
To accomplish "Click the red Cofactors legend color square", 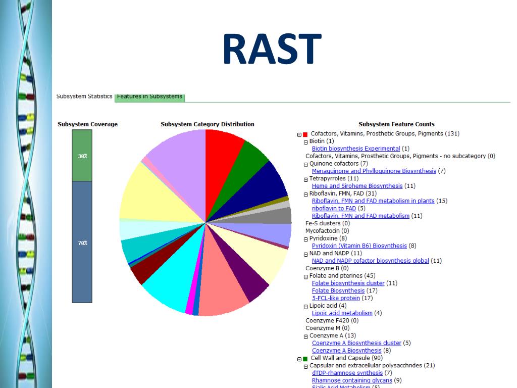I will point(305,134).
